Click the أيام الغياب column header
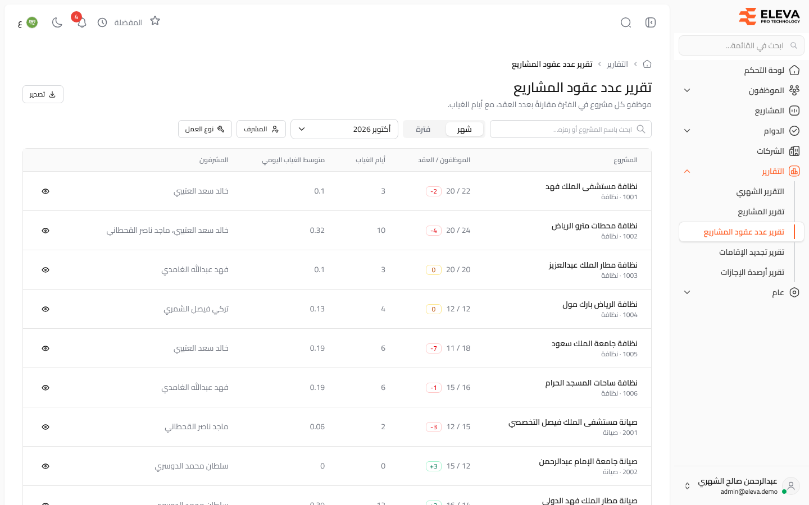The height and width of the screenshot is (505, 809). point(371,160)
